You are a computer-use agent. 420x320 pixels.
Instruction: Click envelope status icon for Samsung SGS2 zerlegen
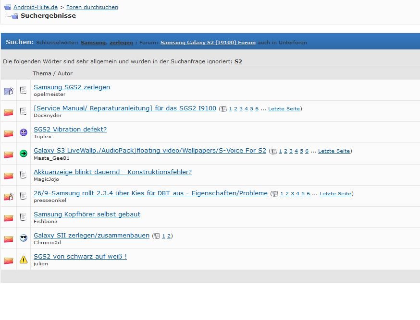coord(9,91)
